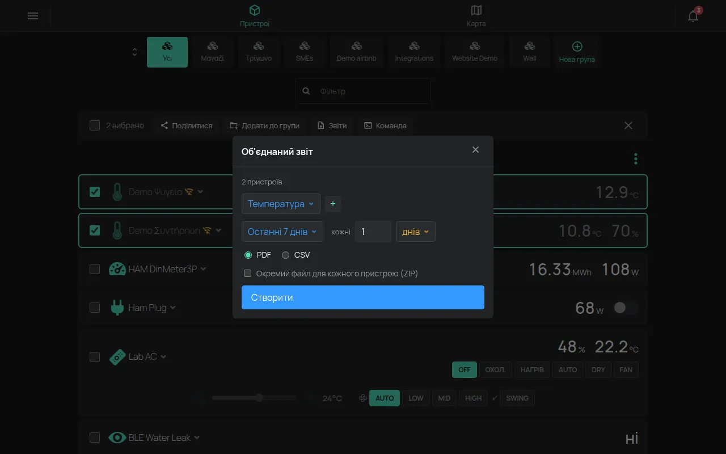
Task: Set Lab AC mode to DRY
Action: (598, 369)
